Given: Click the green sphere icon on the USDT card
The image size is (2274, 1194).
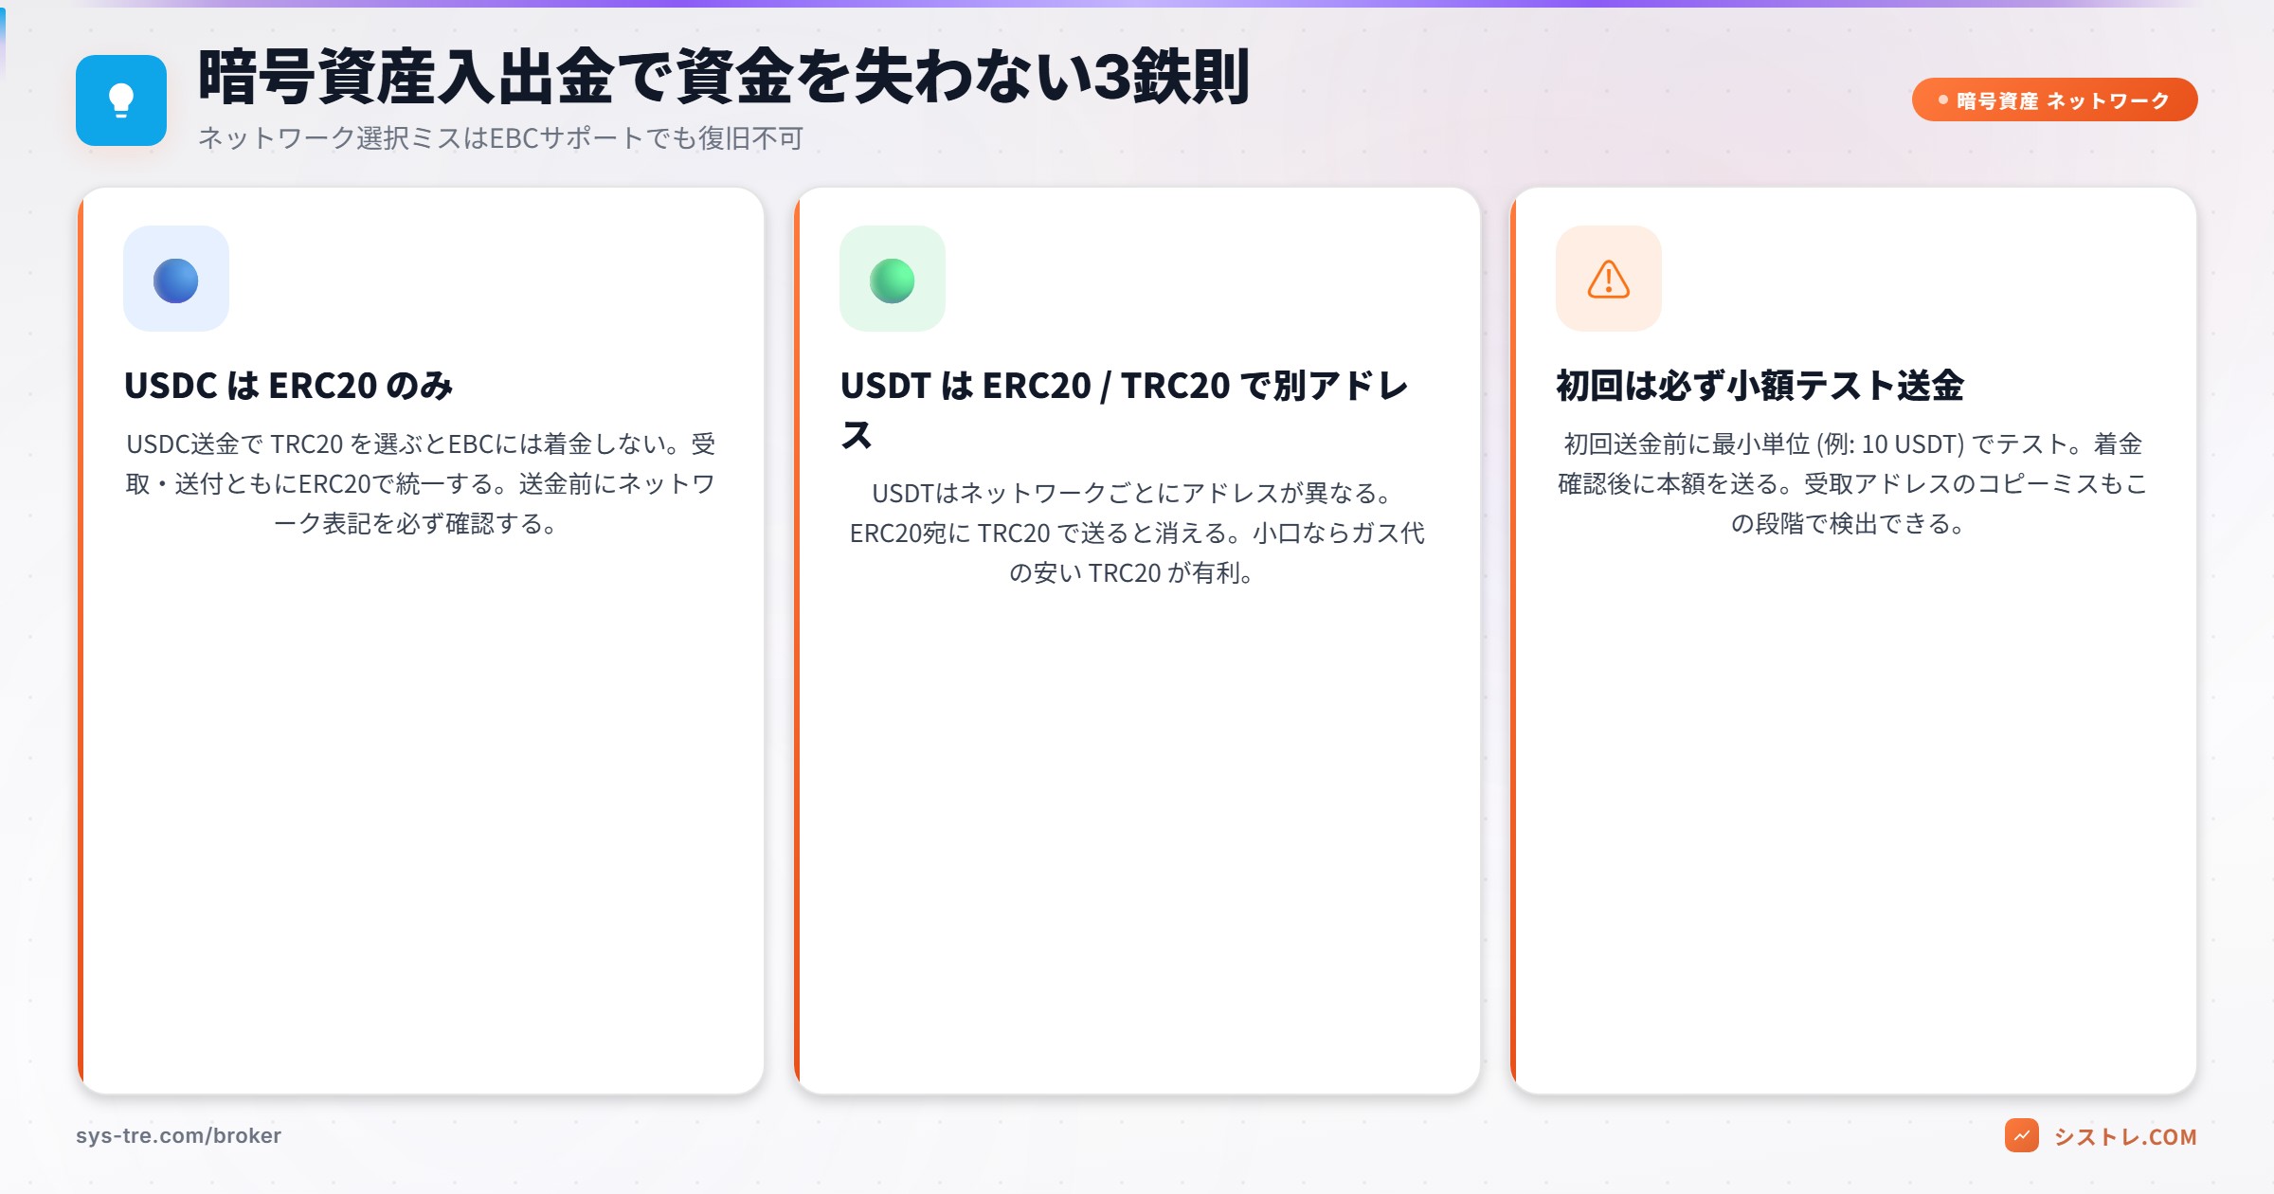Looking at the screenshot, I should pyautogui.click(x=893, y=280).
